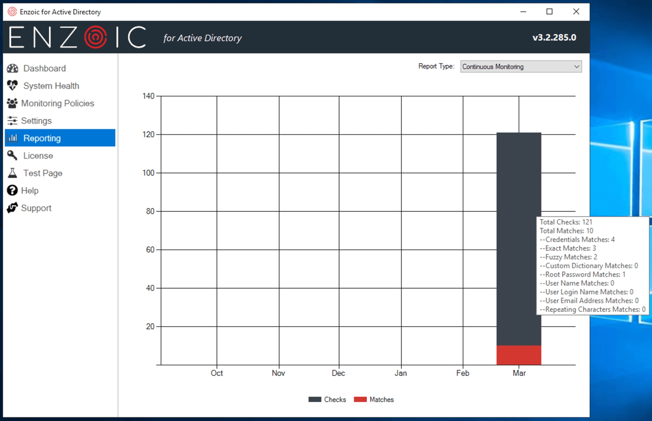Click the Test Page flask icon
This screenshot has width=652, height=421.
(x=12, y=173)
